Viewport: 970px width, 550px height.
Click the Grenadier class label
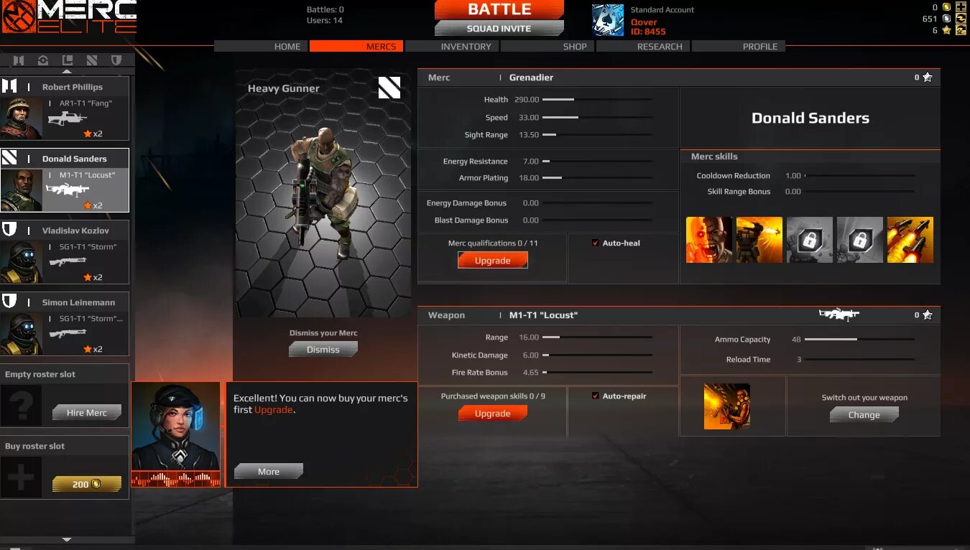coord(531,78)
